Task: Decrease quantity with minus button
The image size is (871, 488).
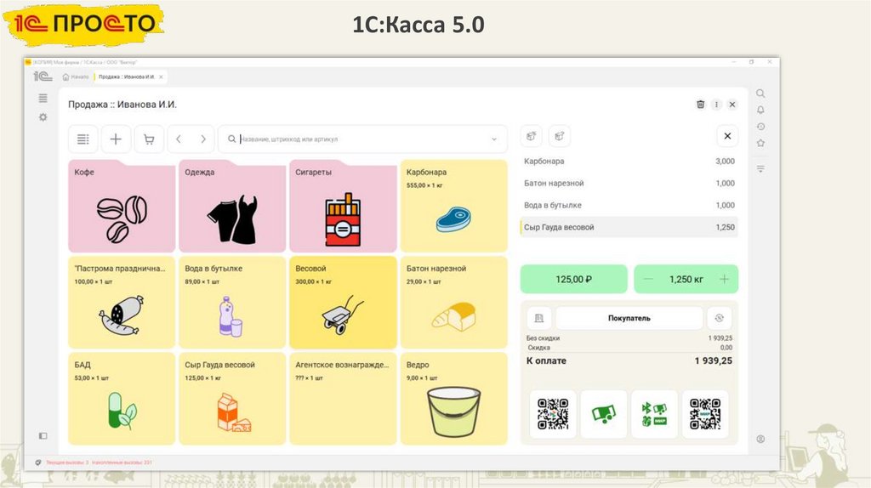Action: tap(648, 279)
